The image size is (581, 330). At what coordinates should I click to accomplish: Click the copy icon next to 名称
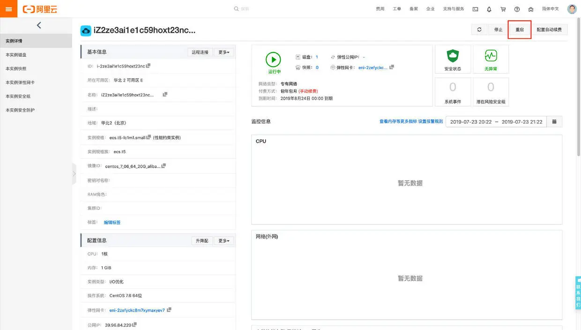[165, 94]
